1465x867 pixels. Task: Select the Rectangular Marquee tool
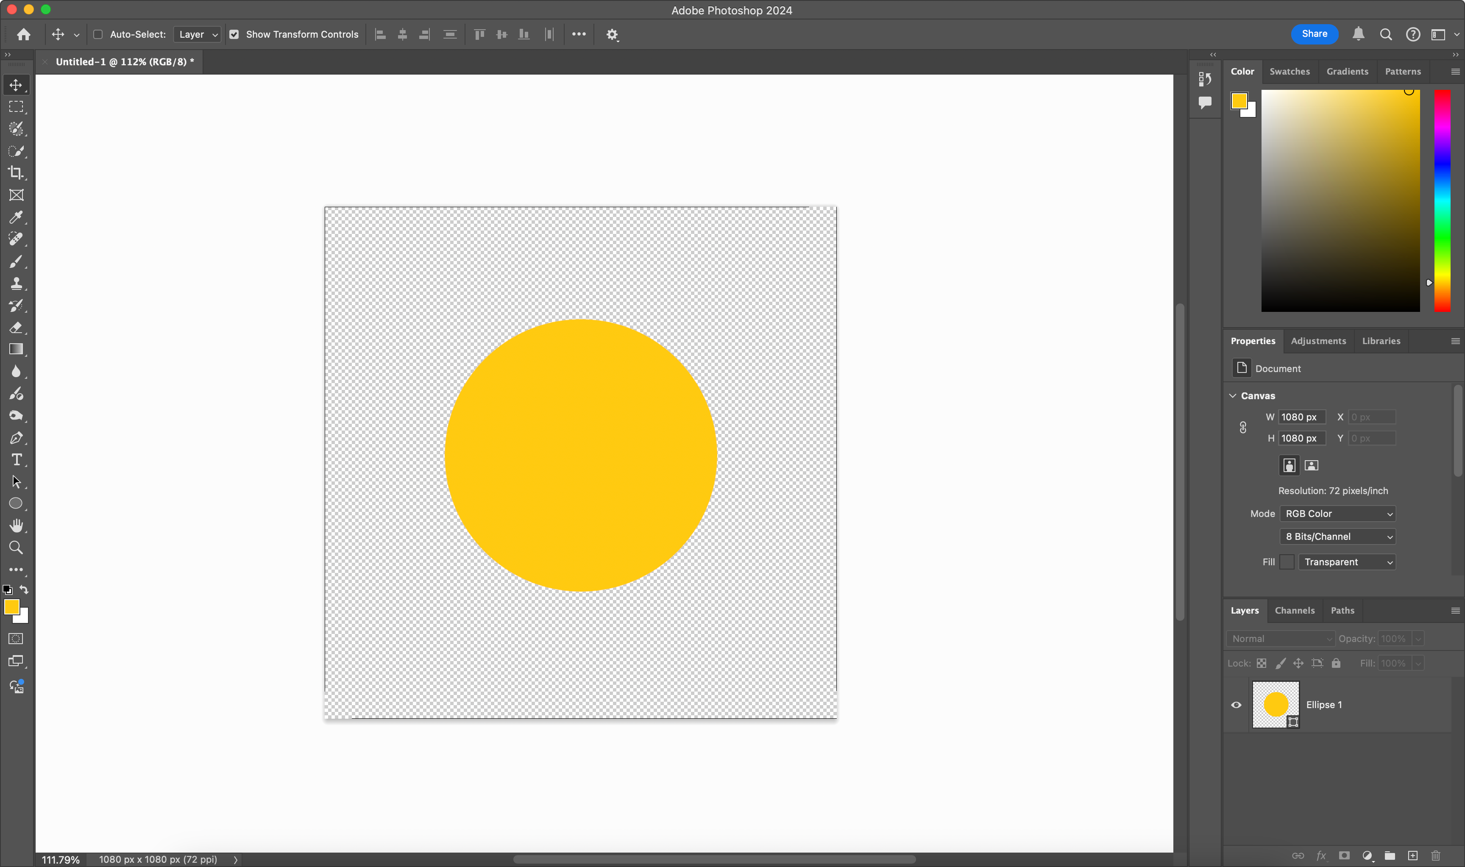pyautogui.click(x=16, y=106)
